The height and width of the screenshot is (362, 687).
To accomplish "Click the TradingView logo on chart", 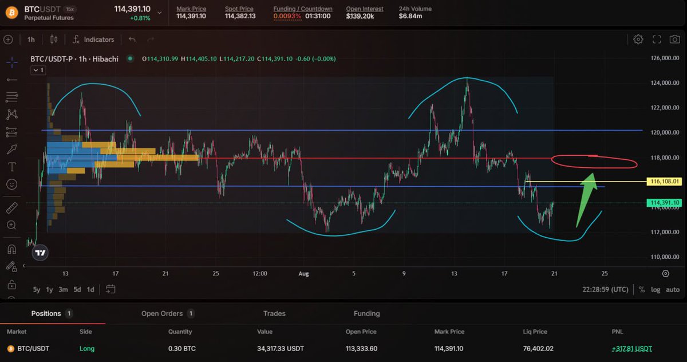I will 40,253.
